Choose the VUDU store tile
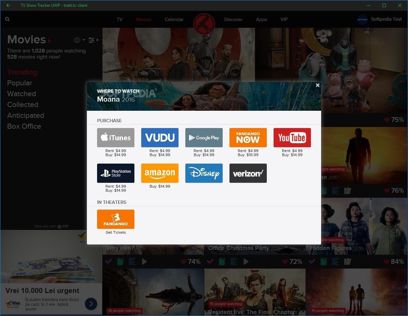 (x=160, y=138)
